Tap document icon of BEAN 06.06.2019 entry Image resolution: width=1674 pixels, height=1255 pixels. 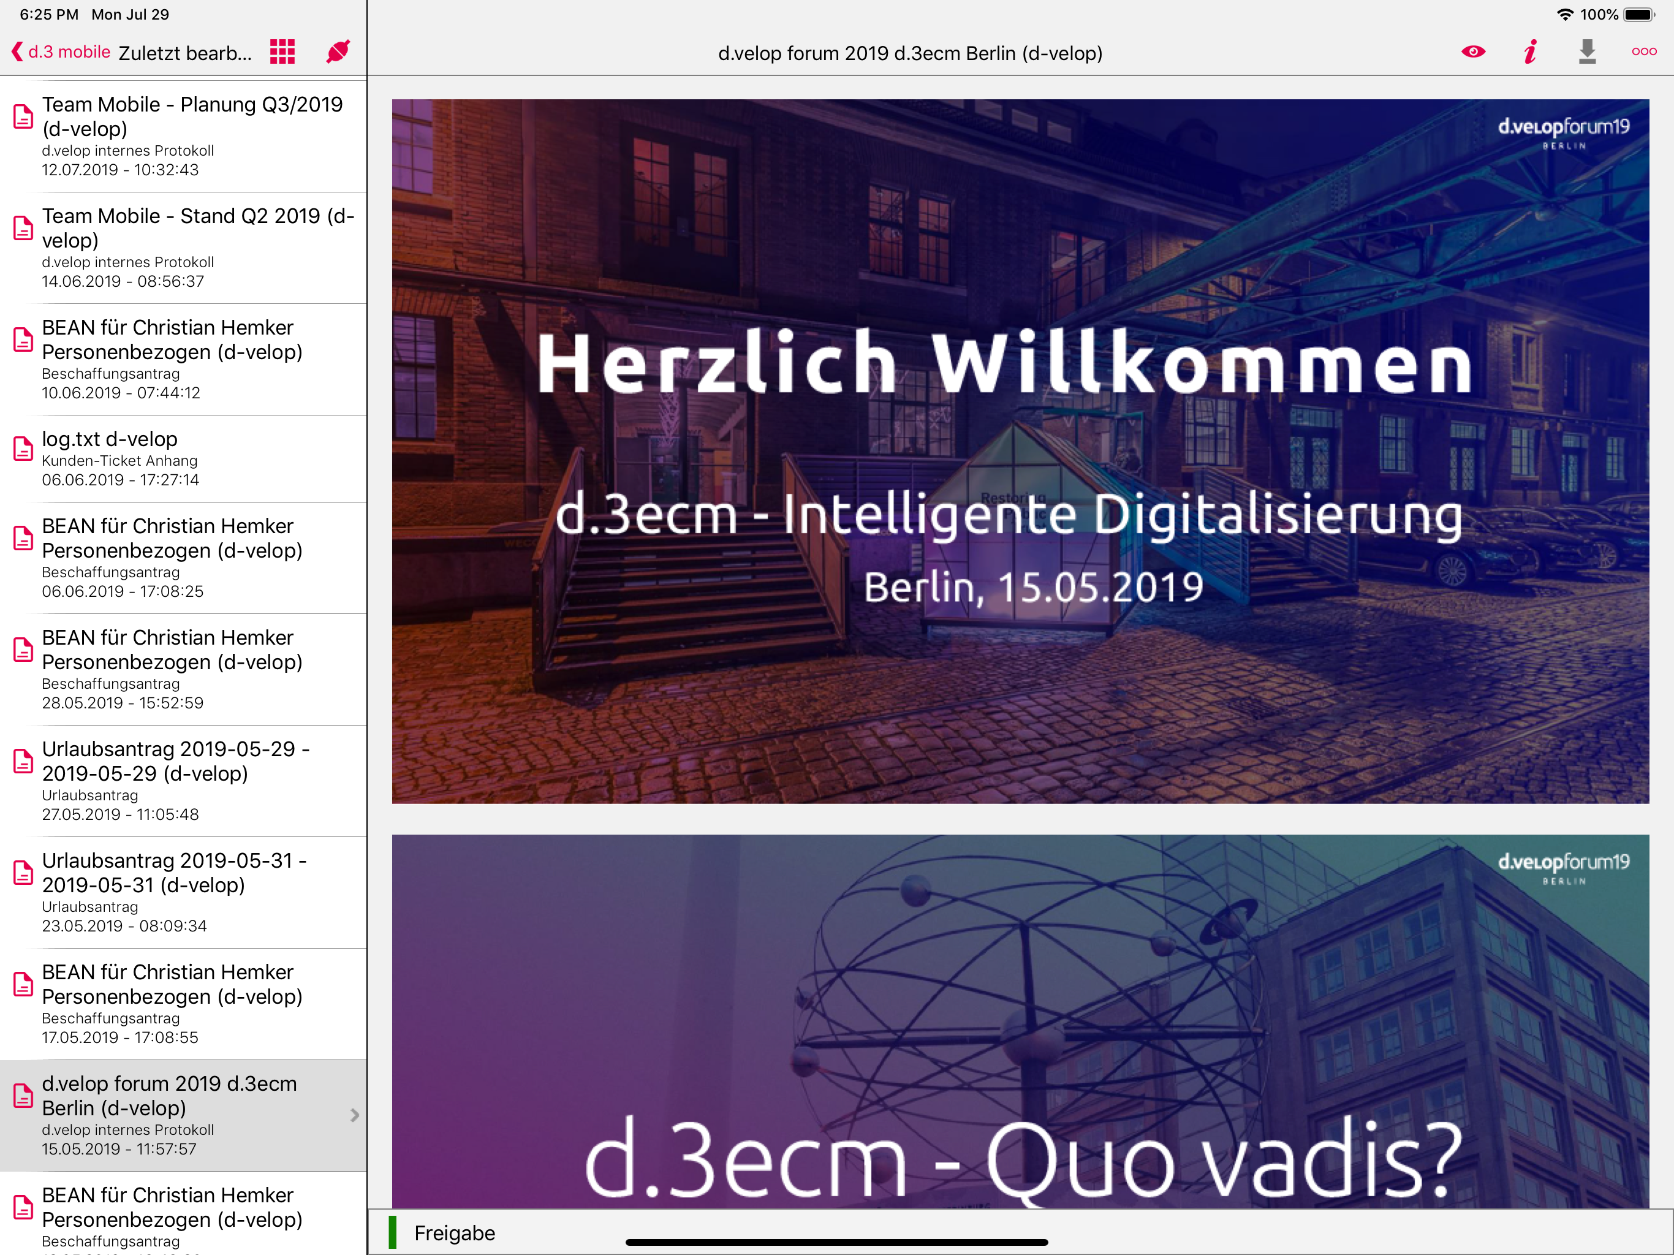pyautogui.click(x=23, y=538)
